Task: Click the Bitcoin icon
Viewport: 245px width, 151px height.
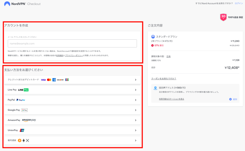Action: pos(20,141)
